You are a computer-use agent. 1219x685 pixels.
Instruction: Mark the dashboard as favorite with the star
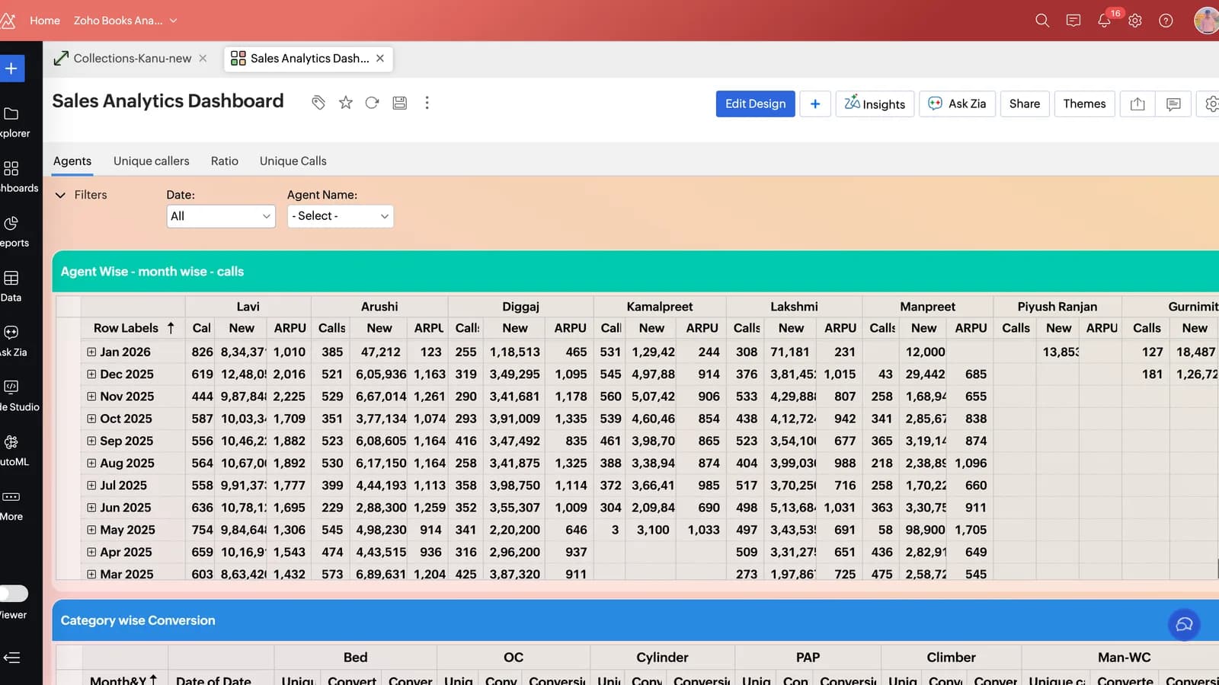click(x=346, y=103)
